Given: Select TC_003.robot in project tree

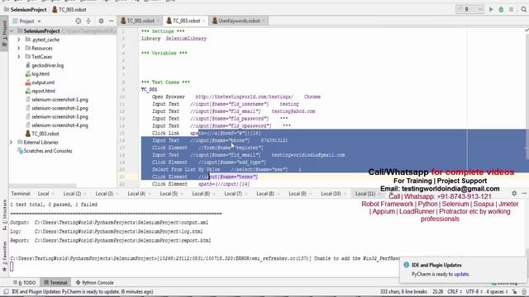Looking at the screenshot, I should pyautogui.click(x=45, y=134).
